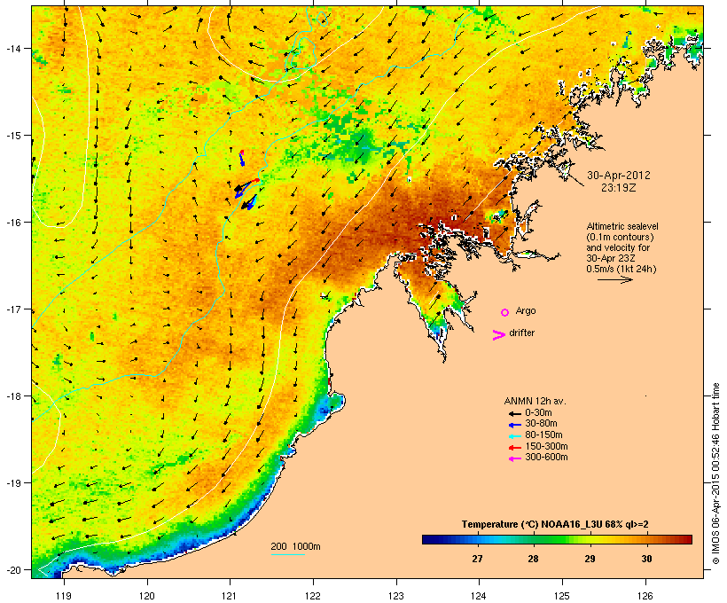
Task: Click the latitude axis label '-20'
Action: (x=12, y=570)
